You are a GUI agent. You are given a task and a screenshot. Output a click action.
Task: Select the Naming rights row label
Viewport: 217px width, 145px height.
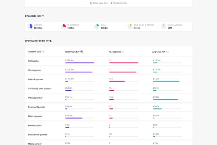point(35,125)
